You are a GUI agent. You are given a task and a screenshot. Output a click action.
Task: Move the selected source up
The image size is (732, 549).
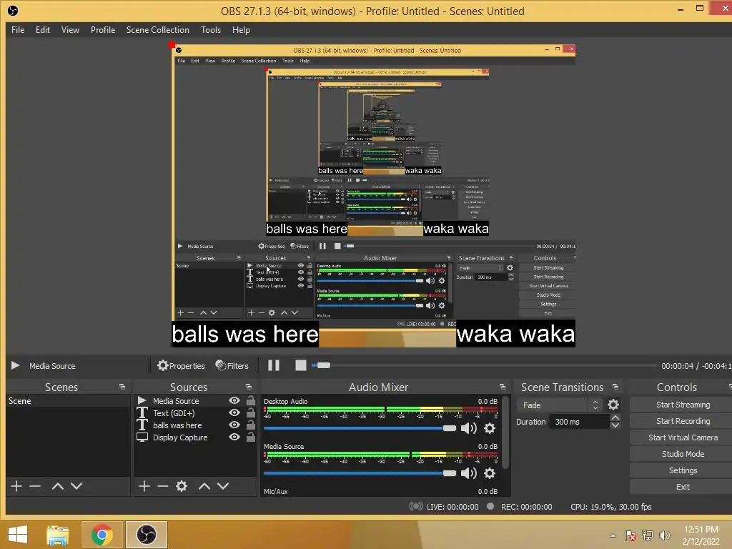204,486
